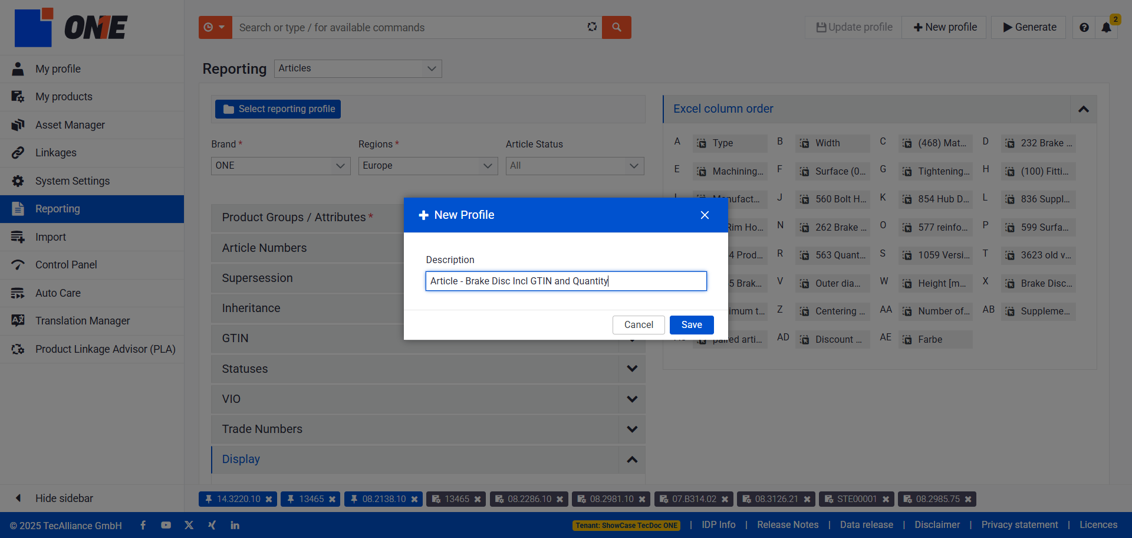The height and width of the screenshot is (538, 1132).
Task: Click the Centering column item icon
Action: (804, 311)
